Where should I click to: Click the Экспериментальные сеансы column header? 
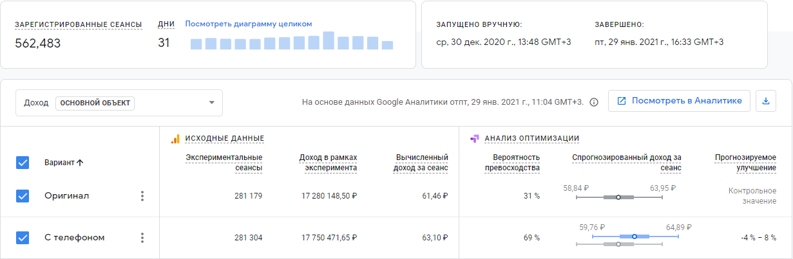point(224,163)
